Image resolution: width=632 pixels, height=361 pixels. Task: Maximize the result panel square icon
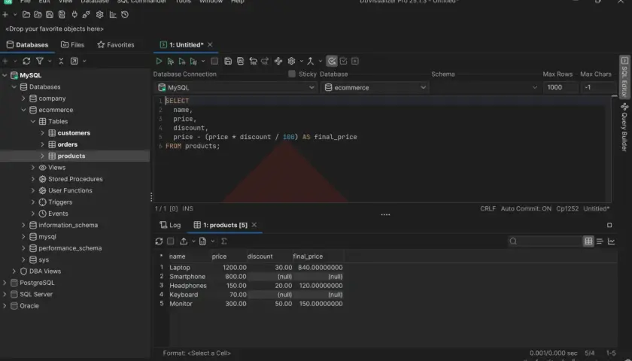[609, 225]
